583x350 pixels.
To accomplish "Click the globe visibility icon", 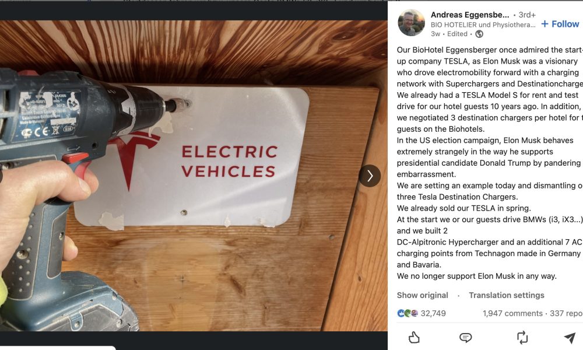I will (x=479, y=34).
